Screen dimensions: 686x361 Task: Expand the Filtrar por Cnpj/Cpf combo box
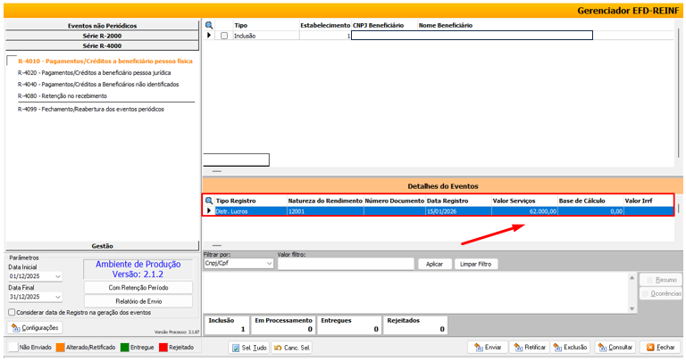click(x=269, y=264)
